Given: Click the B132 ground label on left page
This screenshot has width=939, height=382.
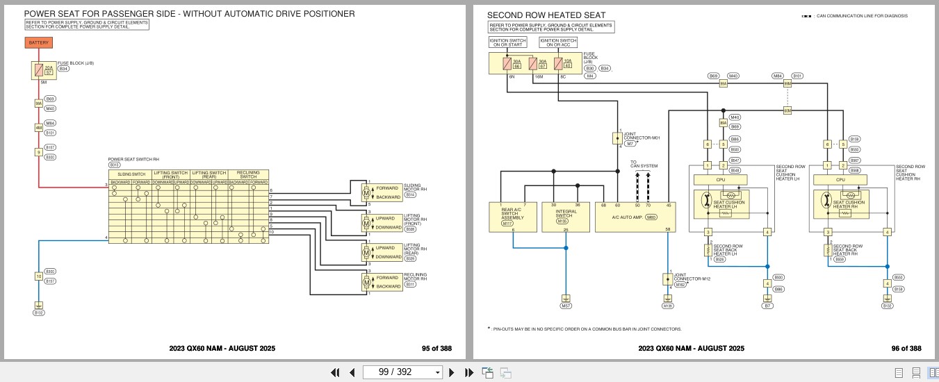Looking at the screenshot, I should tap(39, 313).
